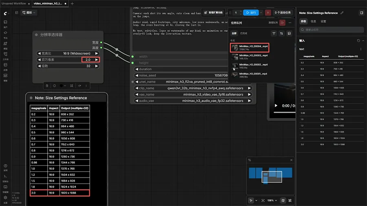Toggle the right properties panel icon

tap(361, 13)
